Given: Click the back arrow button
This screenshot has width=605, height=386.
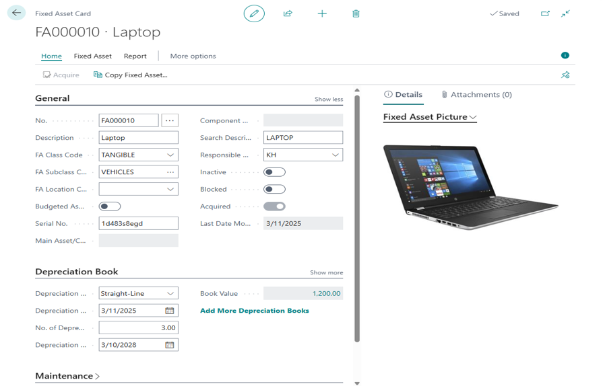Looking at the screenshot, I should point(16,13).
